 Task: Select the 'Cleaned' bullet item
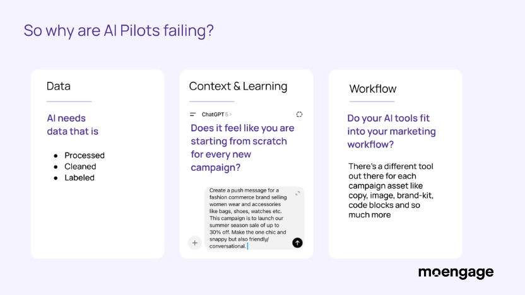point(80,166)
